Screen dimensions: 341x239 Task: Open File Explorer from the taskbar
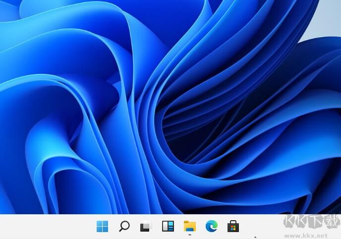190,226
